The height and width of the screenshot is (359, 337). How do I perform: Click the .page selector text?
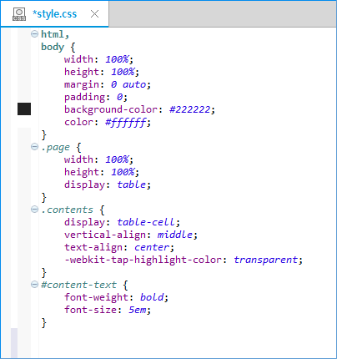coord(55,147)
